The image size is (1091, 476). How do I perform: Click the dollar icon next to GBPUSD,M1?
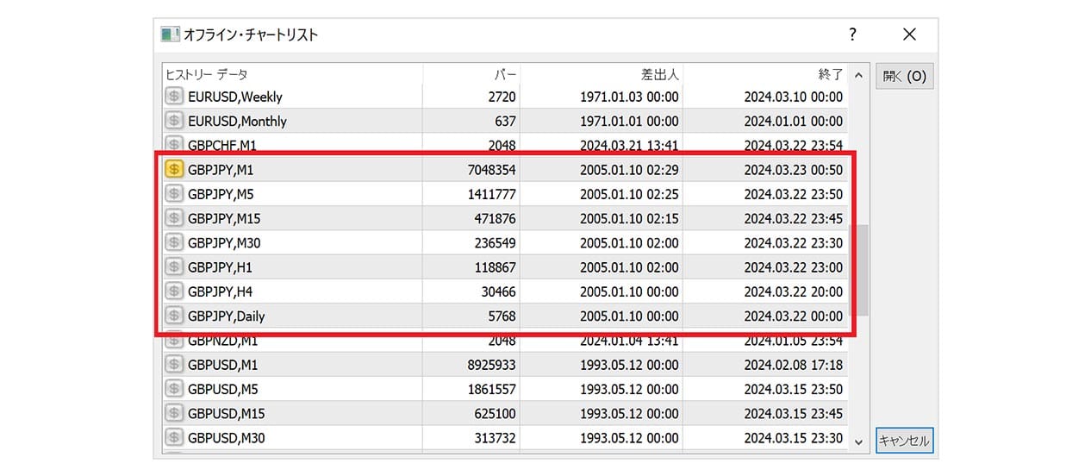(x=173, y=365)
